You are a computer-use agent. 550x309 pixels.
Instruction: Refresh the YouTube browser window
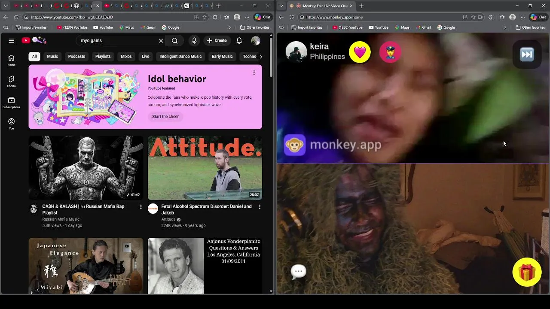(x=16, y=17)
